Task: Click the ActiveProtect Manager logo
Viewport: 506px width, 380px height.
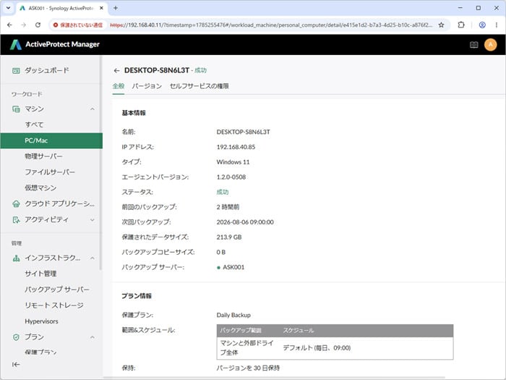Action: point(54,44)
